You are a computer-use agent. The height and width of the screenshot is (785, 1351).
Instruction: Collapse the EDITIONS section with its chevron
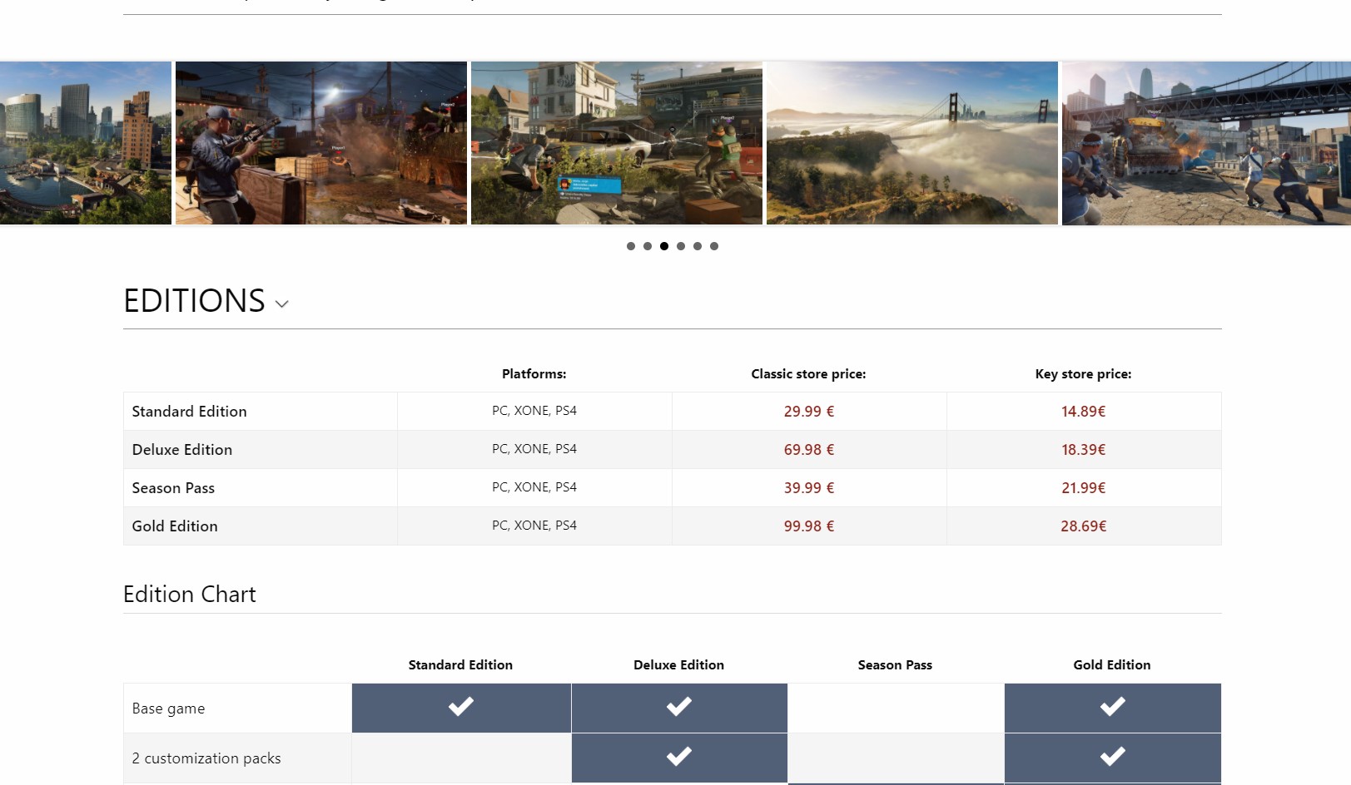click(282, 304)
